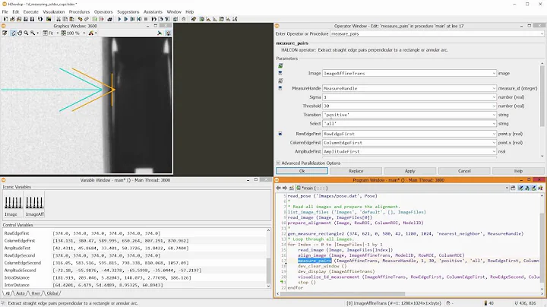Image resolution: width=547 pixels, height=307 pixels.
Task: Switch to the Global tab in Variable Window
Action: coord(52,293)
